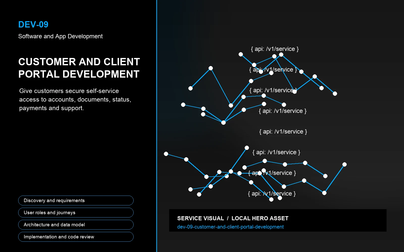
Task: Select the Software and App Development subtitle
Action: click(x=60, y=36)
